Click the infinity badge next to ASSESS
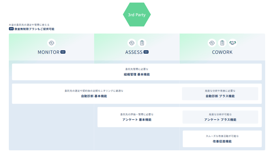274x154 pixels. pyautogui.click(x=146, y=52)
